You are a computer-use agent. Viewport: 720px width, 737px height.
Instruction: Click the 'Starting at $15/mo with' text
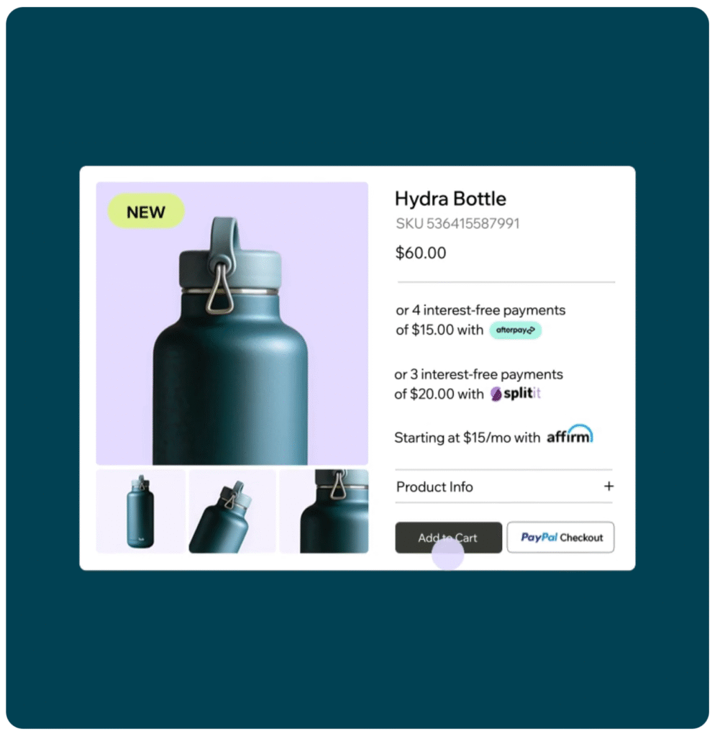(x=468, y=438)
